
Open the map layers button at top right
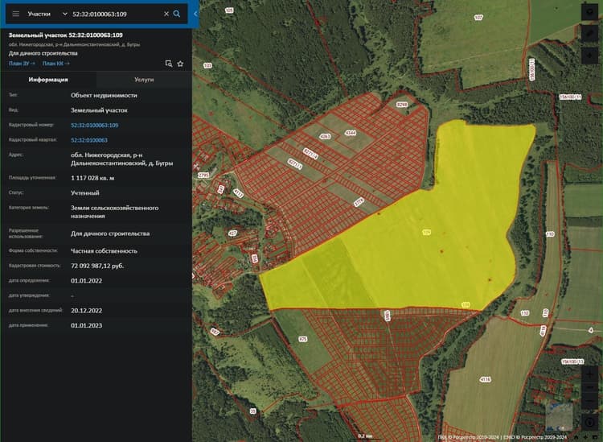click(589, 12)
